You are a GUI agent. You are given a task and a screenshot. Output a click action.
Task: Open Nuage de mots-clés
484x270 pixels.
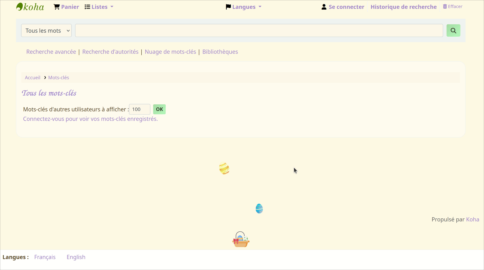pyautogui.click(x=170, y=52)
